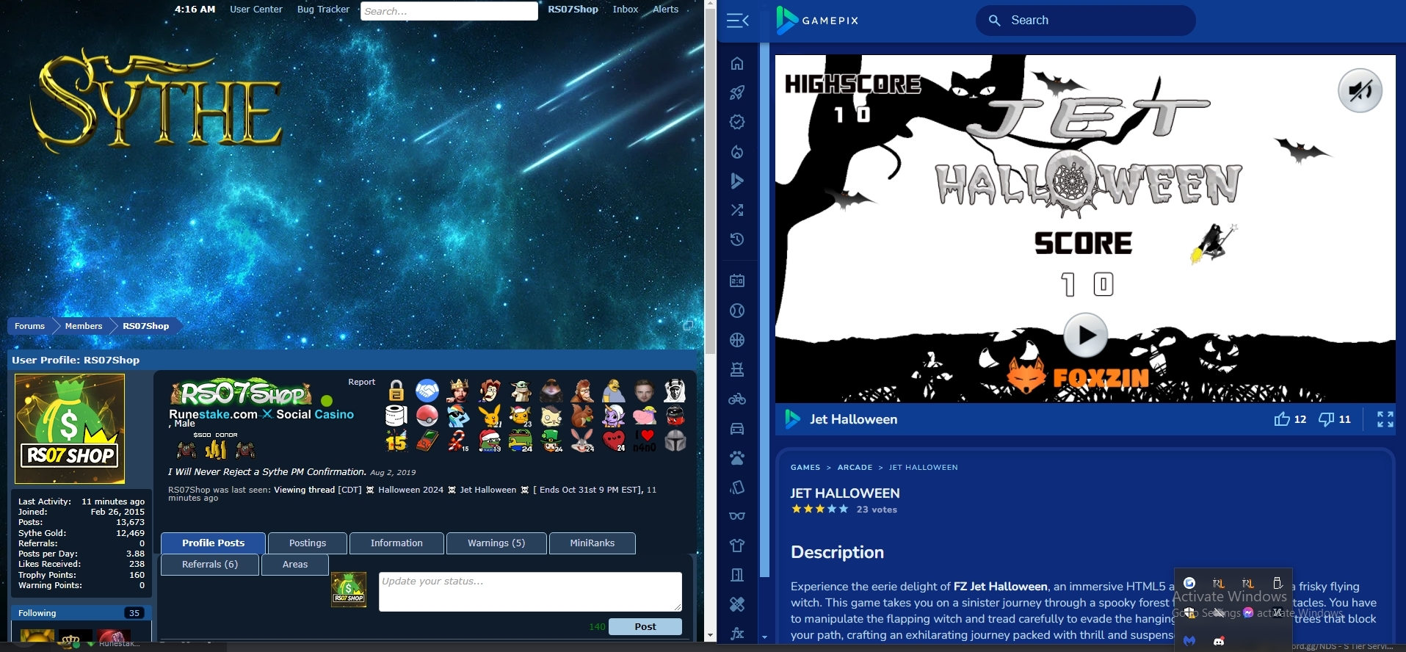Screen dimensions: 1406x652
Task: Mute the Jet Halloween game sound
Action: point(1360,90)
